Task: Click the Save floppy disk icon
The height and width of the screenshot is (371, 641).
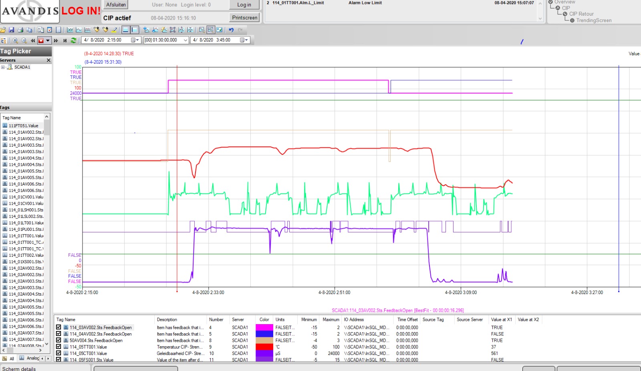Action: 12,30
